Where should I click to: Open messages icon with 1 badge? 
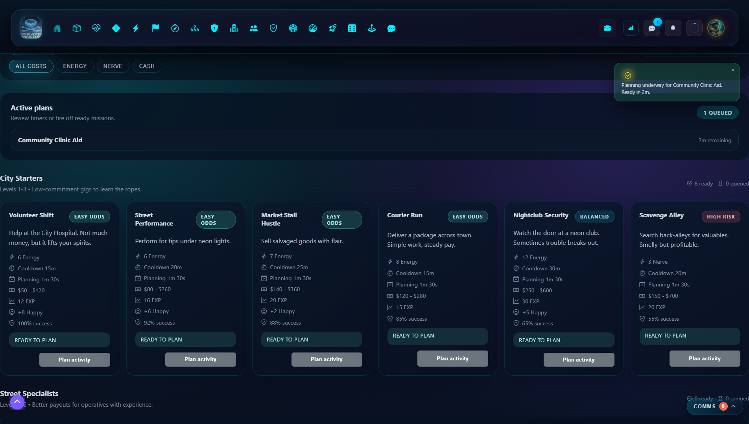click(652, 28)
